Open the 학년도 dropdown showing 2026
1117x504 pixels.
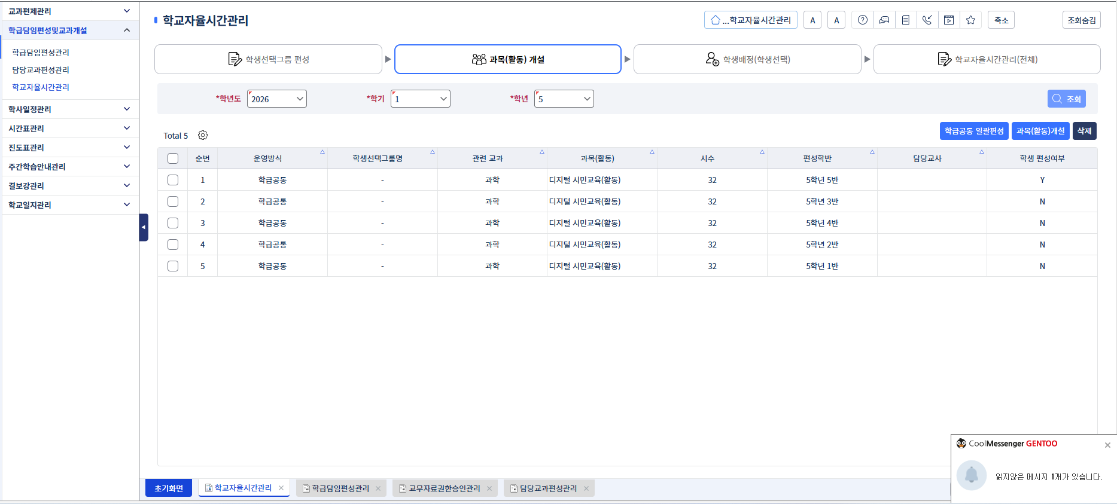tap(276, 99)
